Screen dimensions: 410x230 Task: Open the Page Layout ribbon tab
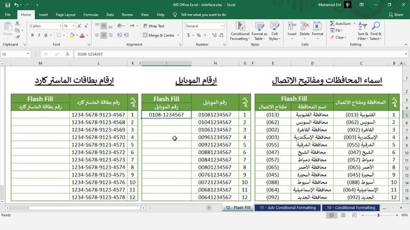click(65, 15)
